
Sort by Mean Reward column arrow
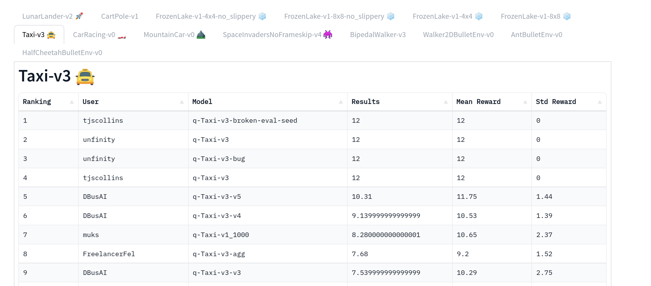coord(525,102)
